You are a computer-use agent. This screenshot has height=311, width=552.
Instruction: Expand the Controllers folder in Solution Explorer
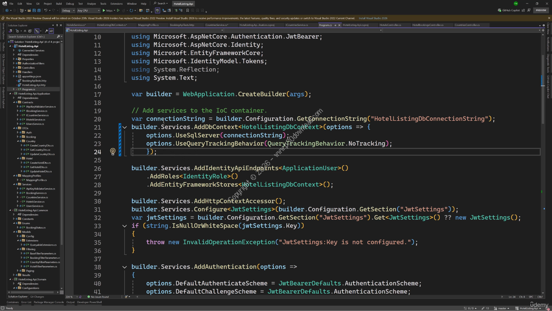[x=13, y=68]
